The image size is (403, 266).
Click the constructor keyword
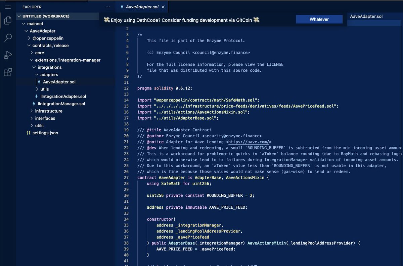(160, 219)
